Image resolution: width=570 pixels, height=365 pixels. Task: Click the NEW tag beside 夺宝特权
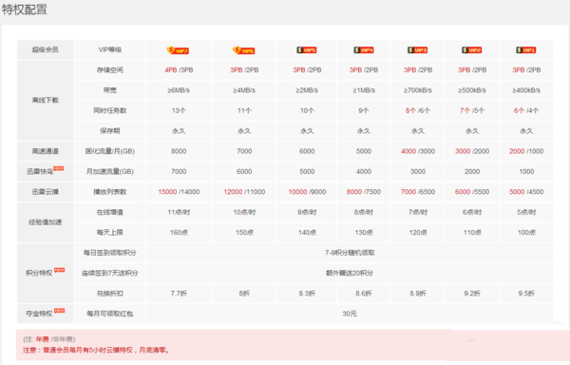point(59,311)
